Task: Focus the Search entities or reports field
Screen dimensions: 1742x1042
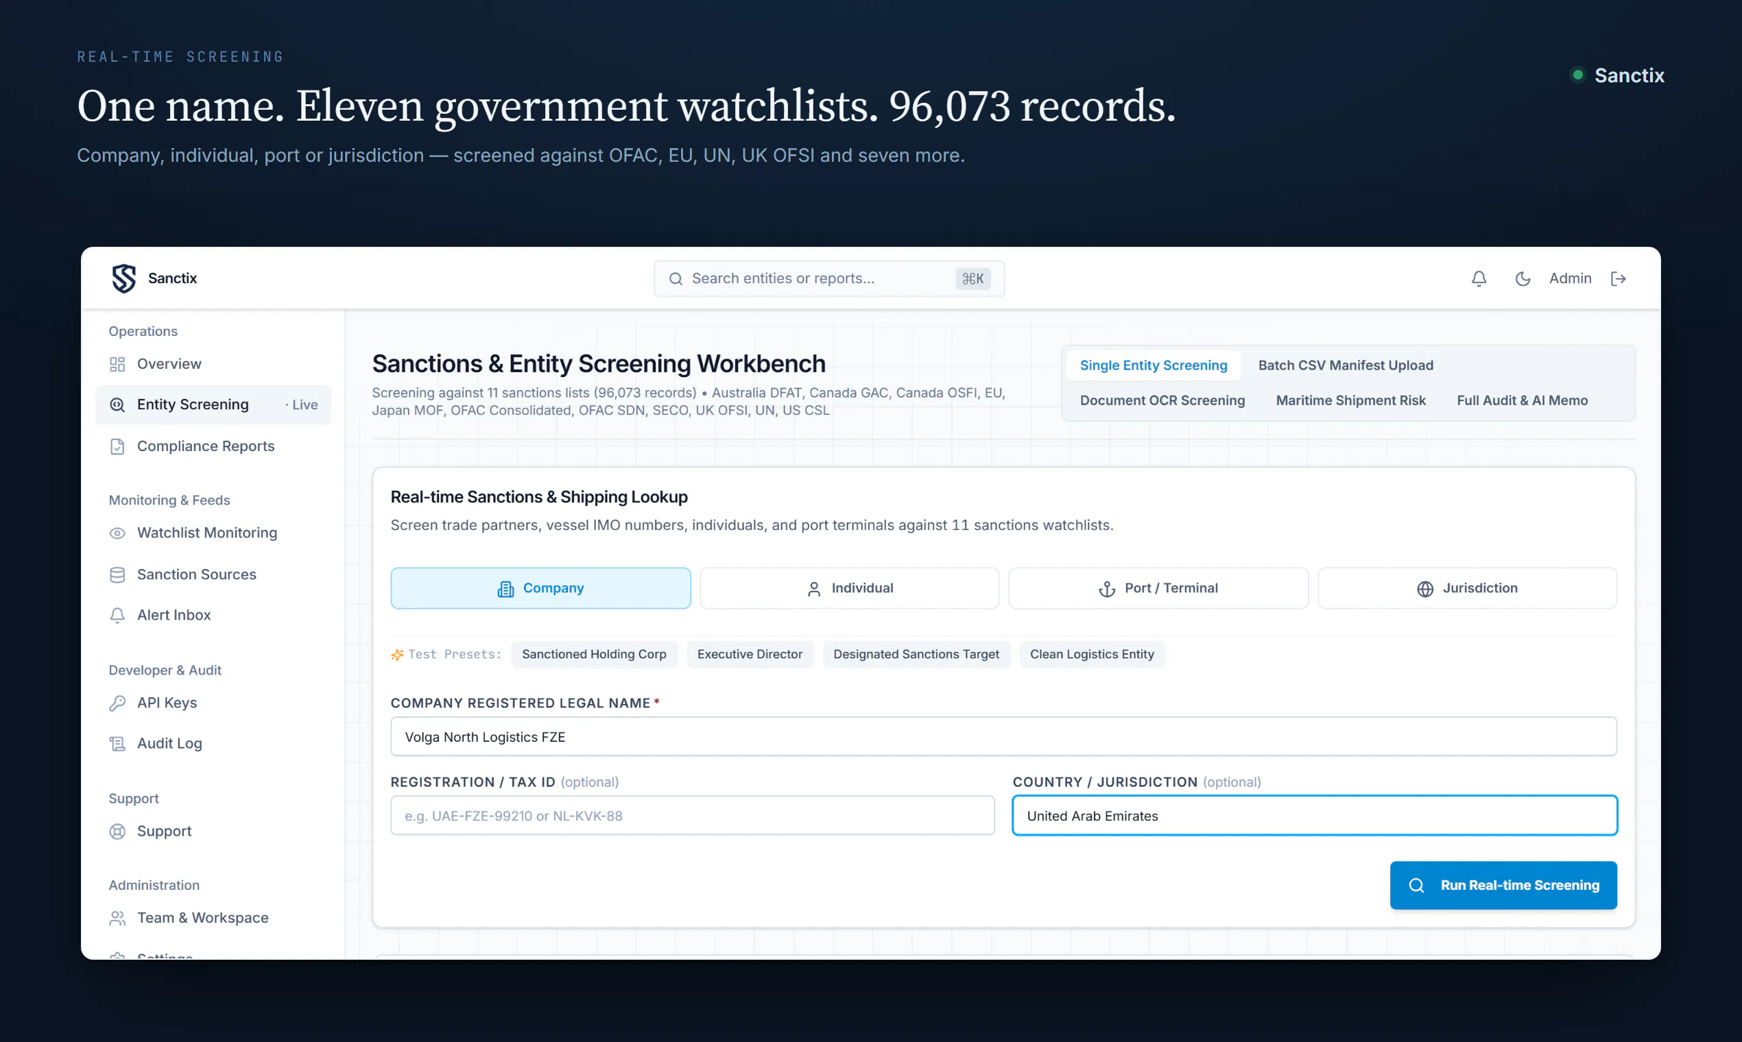Action: (x=829, y=279)
